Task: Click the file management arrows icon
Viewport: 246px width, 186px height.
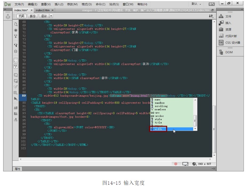Action: [x=211, y=16]
